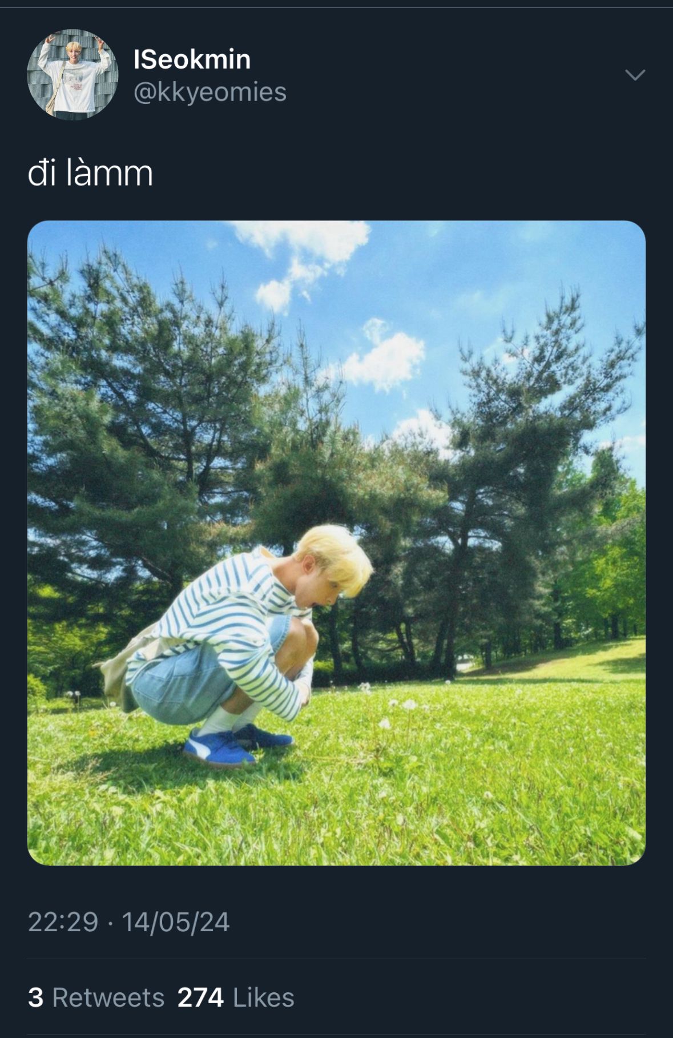The height and width of the screenshot is (1038, 673).
Task: Open the attached park photo
Action: point(336,542)
